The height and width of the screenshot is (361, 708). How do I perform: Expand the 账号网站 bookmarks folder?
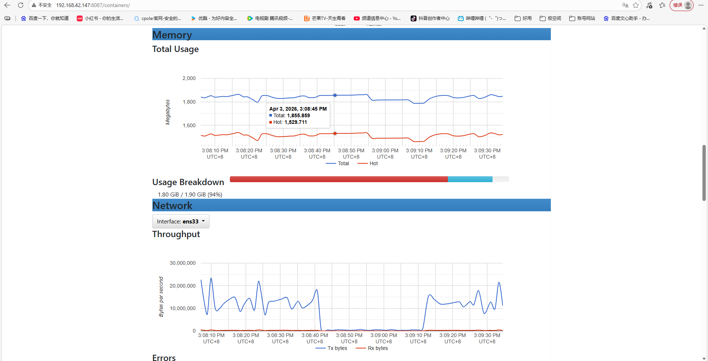(x=582, y=18)
